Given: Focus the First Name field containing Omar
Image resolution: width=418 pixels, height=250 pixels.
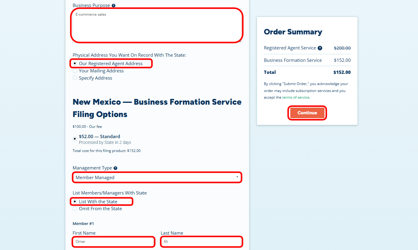Looking at the screenshot, I should pos(114,242).
